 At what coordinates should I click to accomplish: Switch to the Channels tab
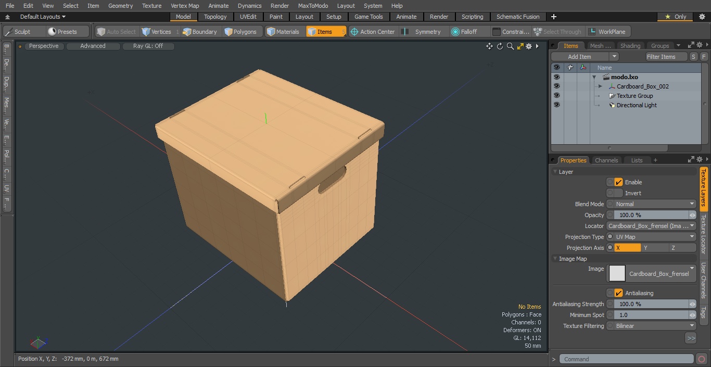coord(606,160)
